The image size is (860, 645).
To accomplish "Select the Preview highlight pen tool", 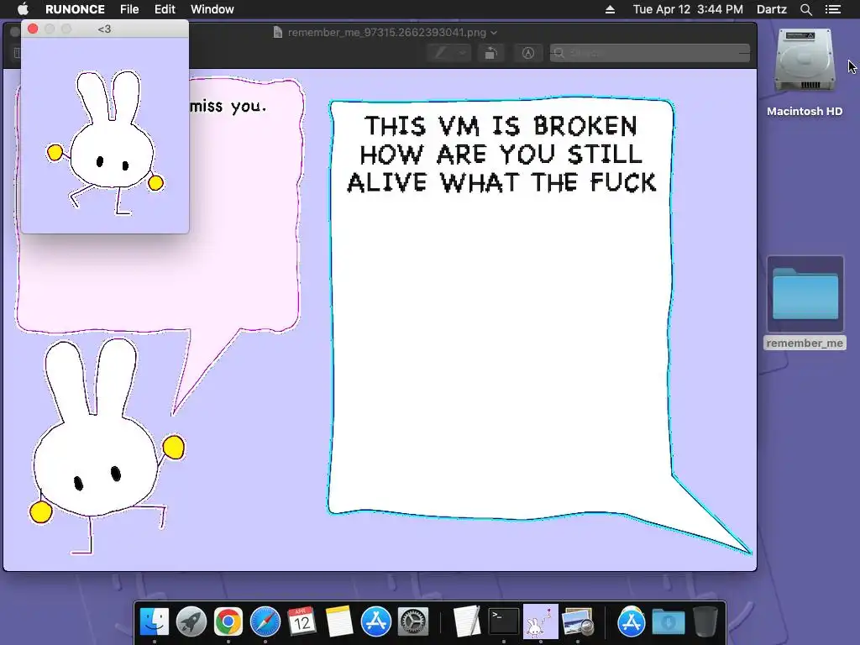I will [441, 53].
